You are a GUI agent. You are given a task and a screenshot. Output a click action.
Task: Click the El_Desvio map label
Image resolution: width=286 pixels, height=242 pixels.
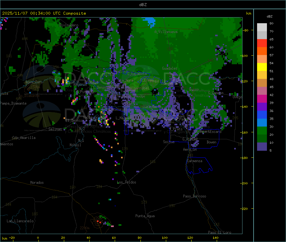(74, 121)
